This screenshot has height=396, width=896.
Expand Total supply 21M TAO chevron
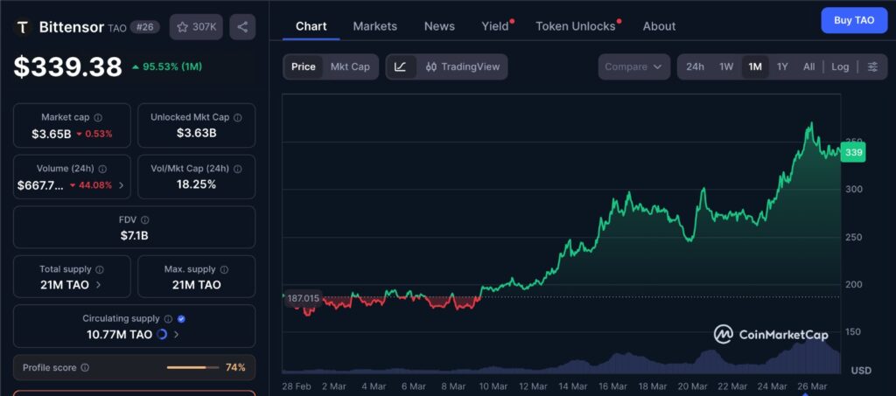[98, 285]
